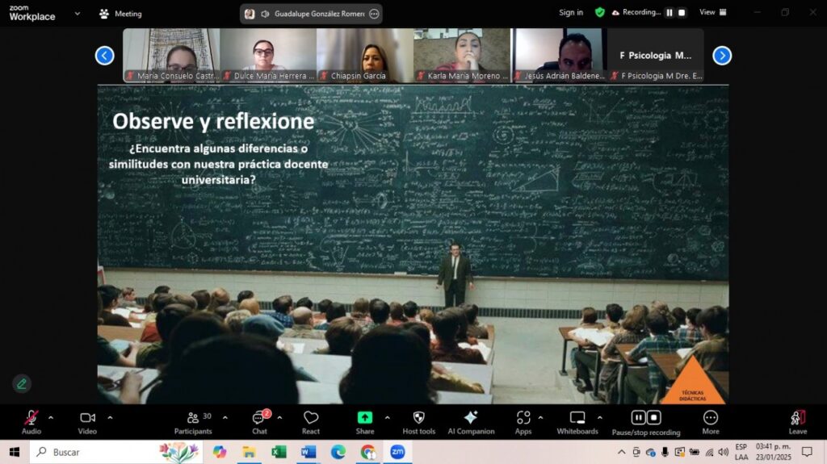This screenshot has width=827, height=464.
Task: Open the More options menu
Action: pos(711,423)
